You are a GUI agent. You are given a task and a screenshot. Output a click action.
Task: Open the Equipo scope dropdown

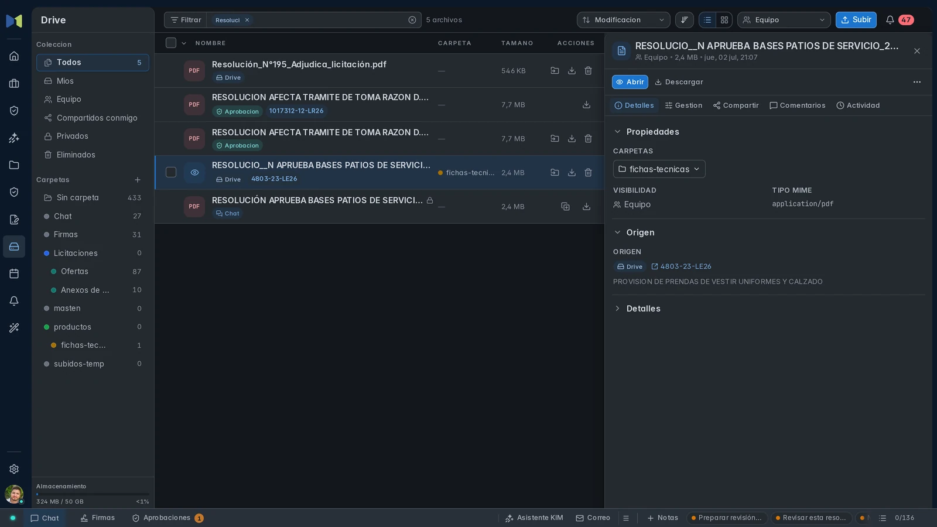[x=784, y=20]
